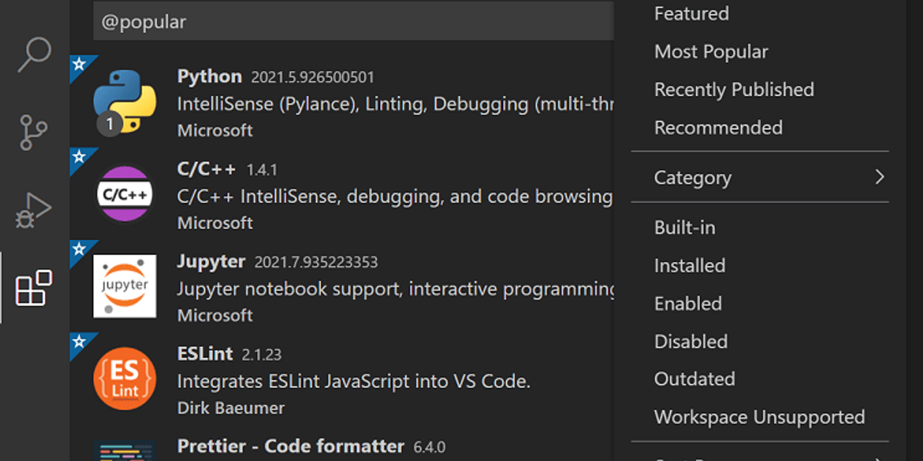
Task: Open the Jupyter extension title
Action: coord(211,261)
